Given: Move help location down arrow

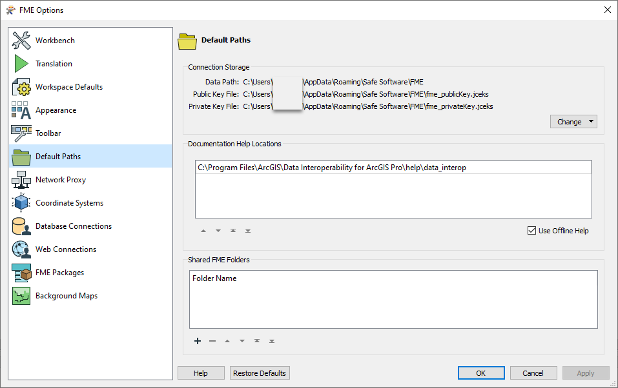Looking at the screenshot, I should (218, 231).
